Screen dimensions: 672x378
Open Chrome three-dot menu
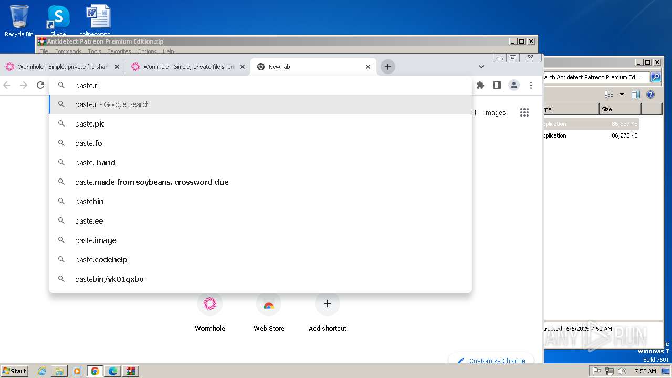pos(531,85)
